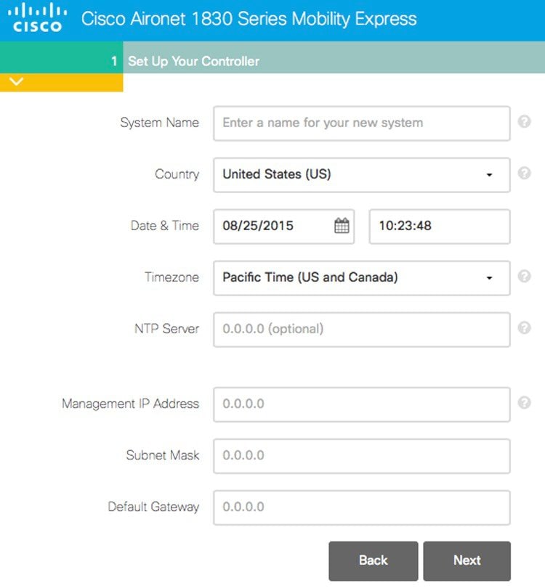Open help for Management IP Address
The image size is (545, 588).
tap(524, 403)
